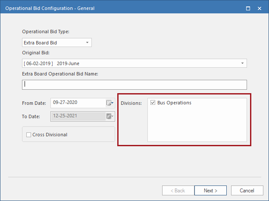Click the < Back button
269x201 pixels.
(x=178, y=191)
